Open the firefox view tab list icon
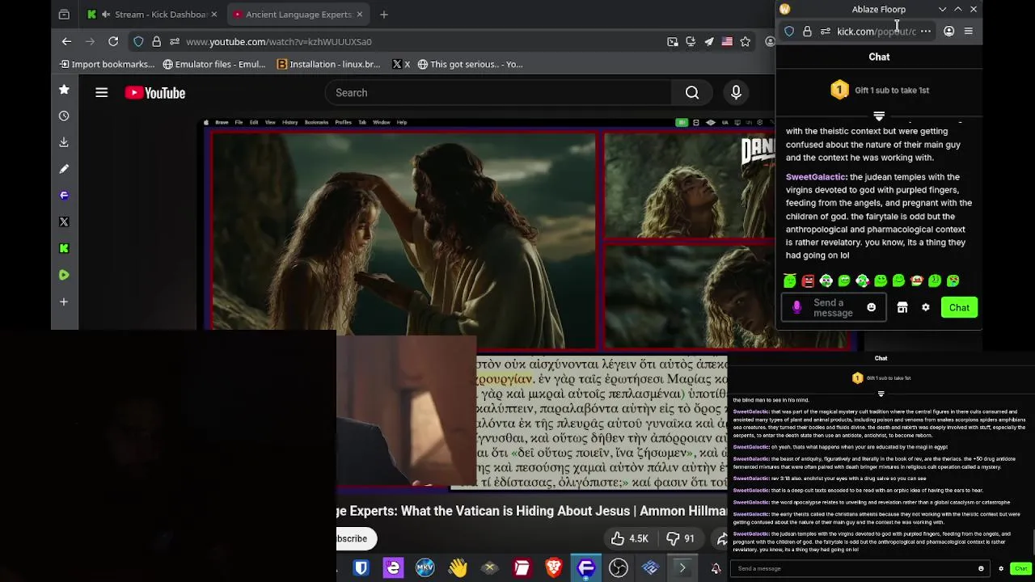The image size is (1035, 582). pyautogui.click(x=64, y=15)
